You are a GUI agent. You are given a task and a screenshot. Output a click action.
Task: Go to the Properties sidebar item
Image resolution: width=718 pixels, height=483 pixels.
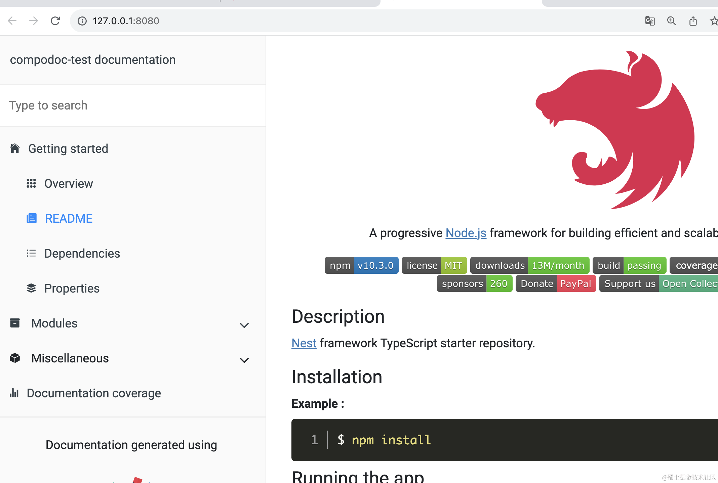click(72, 288)
